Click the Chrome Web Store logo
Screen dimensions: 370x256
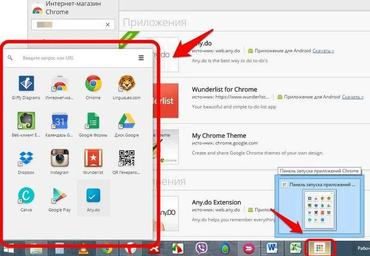click(37, 9)
